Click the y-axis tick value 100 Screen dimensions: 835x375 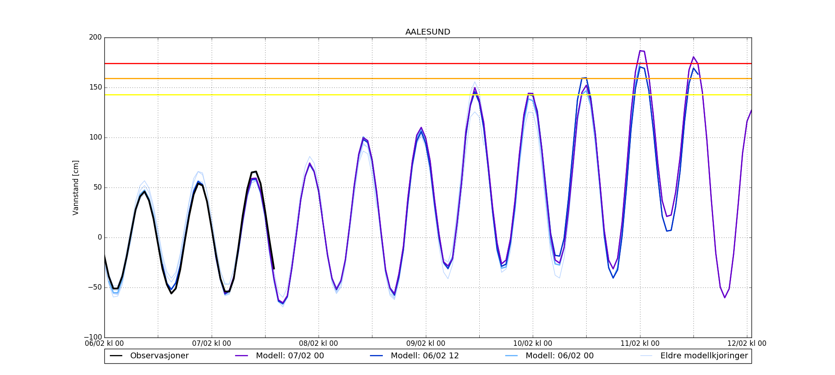tap(95, 137)
